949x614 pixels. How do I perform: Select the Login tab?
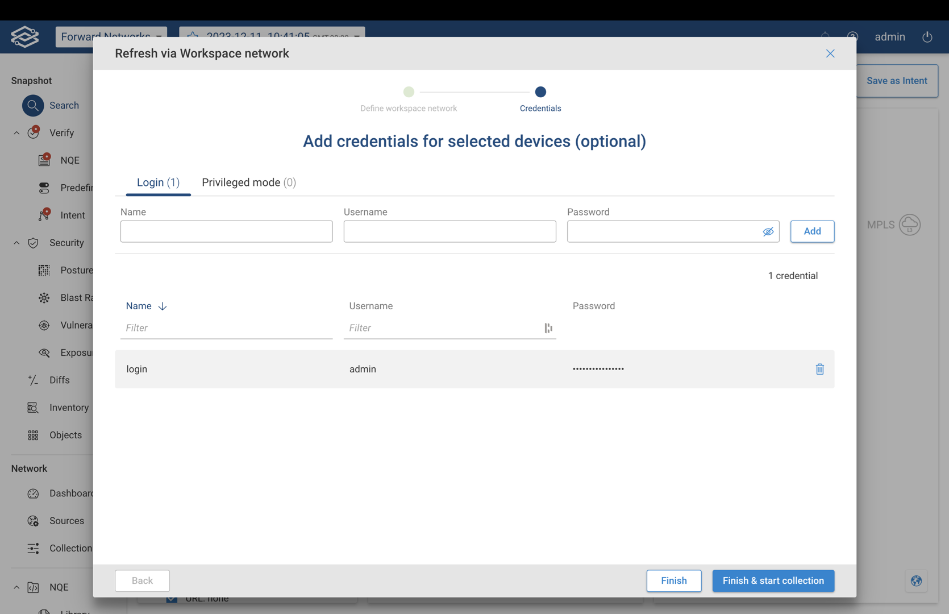pyautogui.click(x=158, y=182)
